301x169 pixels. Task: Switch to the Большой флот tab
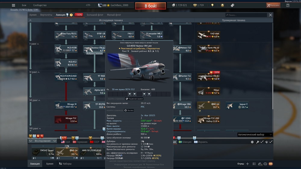[95, 15]
